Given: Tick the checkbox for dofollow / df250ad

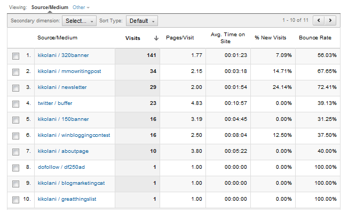Looking at the screenshot, I should tap(15, 167).
